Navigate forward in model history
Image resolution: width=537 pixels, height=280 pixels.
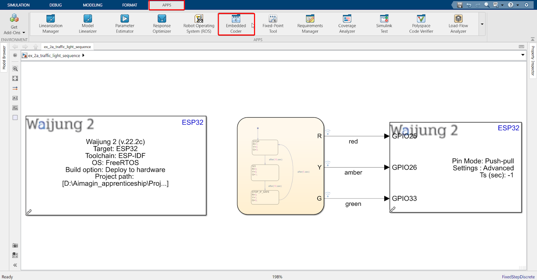(x=25, y=47)
